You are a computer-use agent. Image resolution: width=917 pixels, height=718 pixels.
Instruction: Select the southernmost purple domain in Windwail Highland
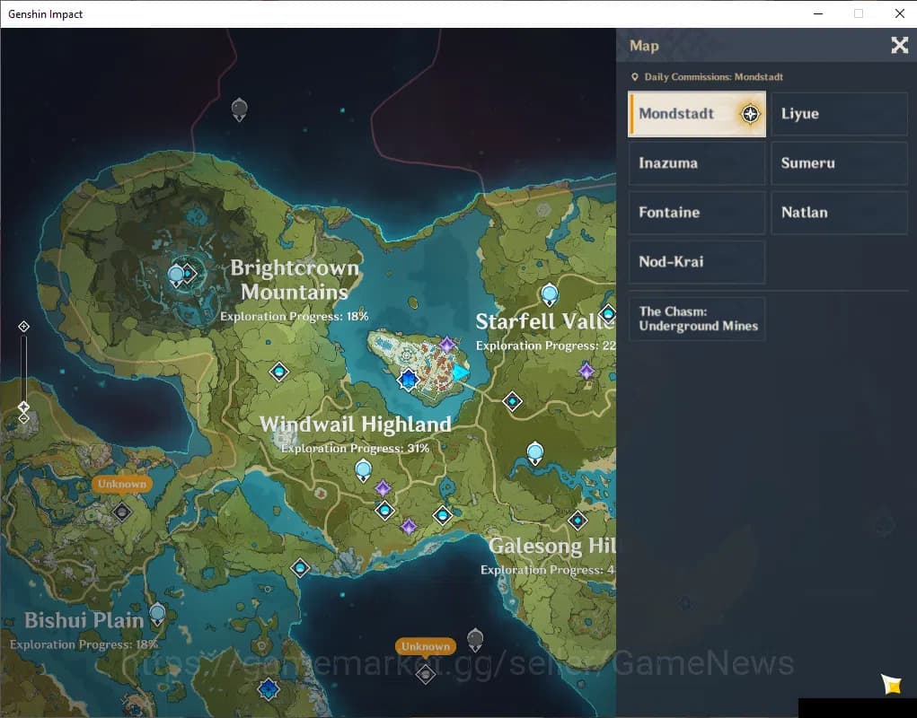[x=409, y=526]
